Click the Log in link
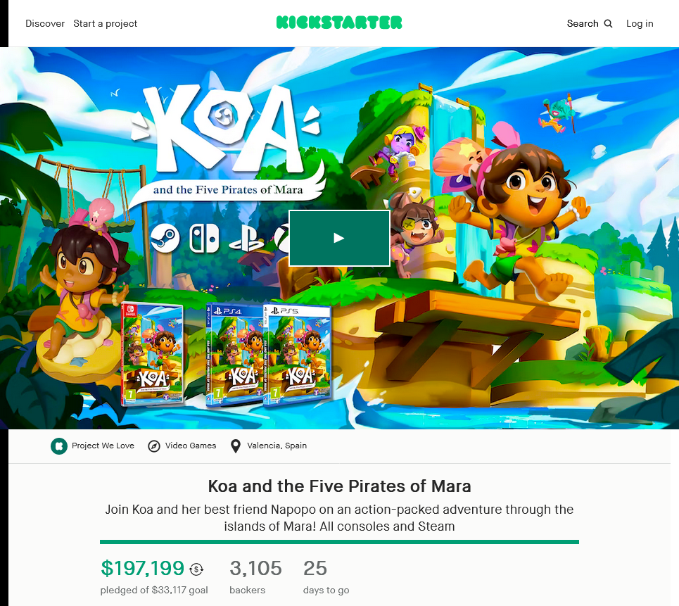This screenshot has height=606, width=679. 640,23
